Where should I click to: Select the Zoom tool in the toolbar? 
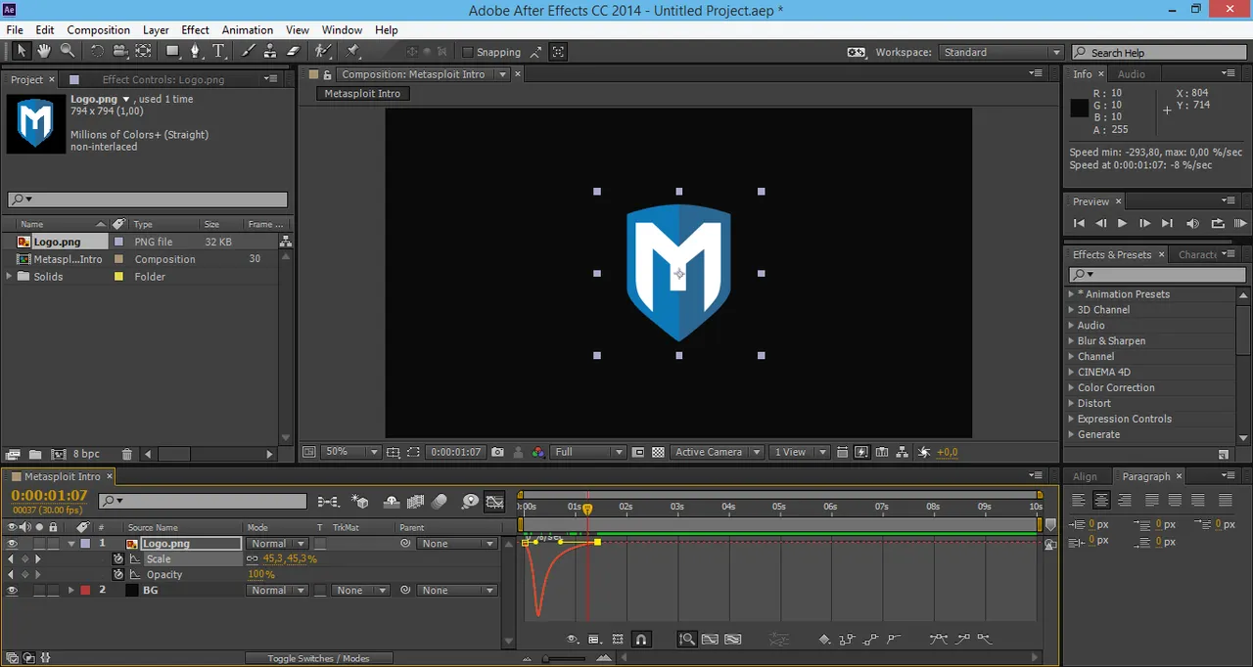point(68,51)
